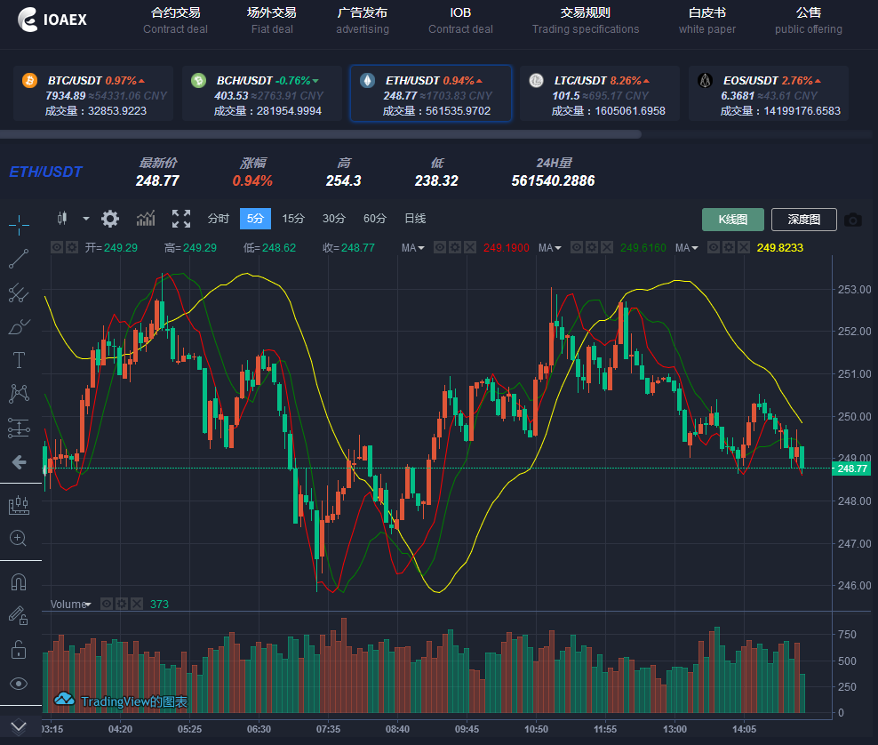The height and width of the screenshot is (745, 878).
Task: Choose the text annotation tool
Action: coord(19,360)
